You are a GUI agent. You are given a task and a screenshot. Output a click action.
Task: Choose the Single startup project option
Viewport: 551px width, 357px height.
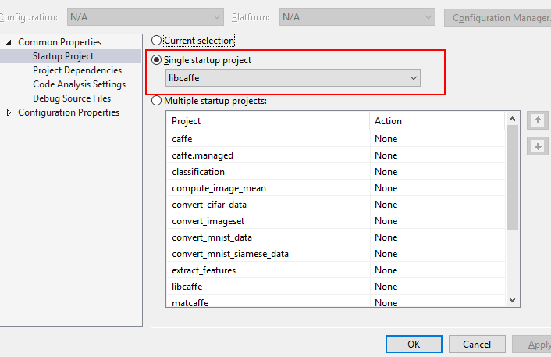pyautogui.click(x=157, y=60)
